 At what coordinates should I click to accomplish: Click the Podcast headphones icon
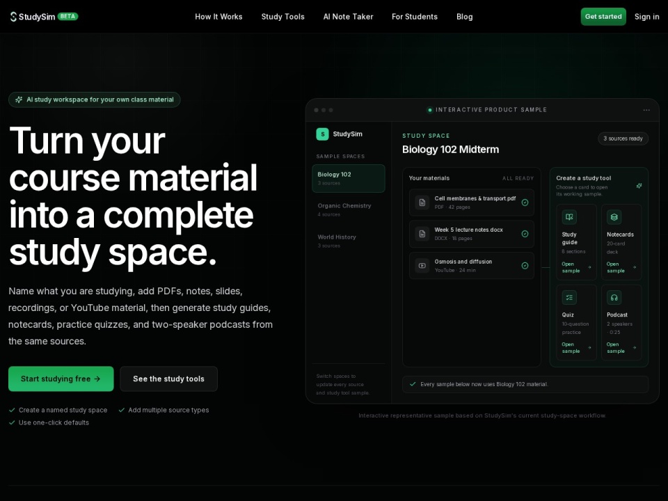614,297
